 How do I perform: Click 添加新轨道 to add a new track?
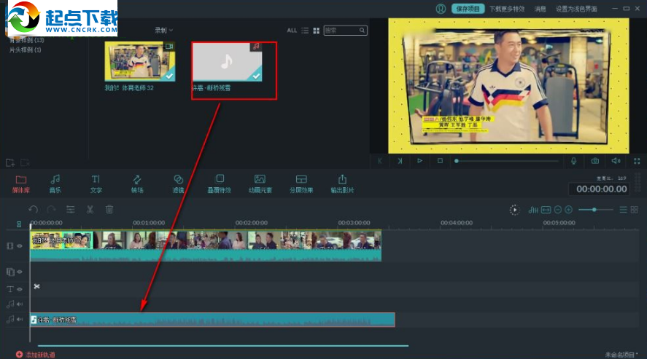click(36, 355)
